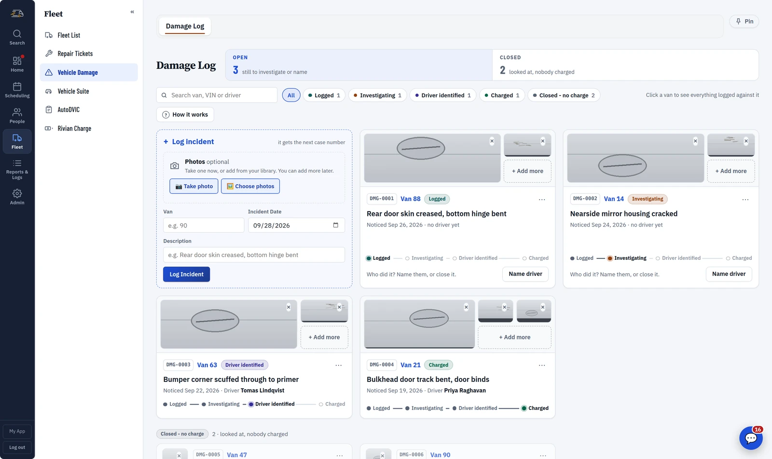Pin this page
The image size is (772, 459).
click(744, 21)
